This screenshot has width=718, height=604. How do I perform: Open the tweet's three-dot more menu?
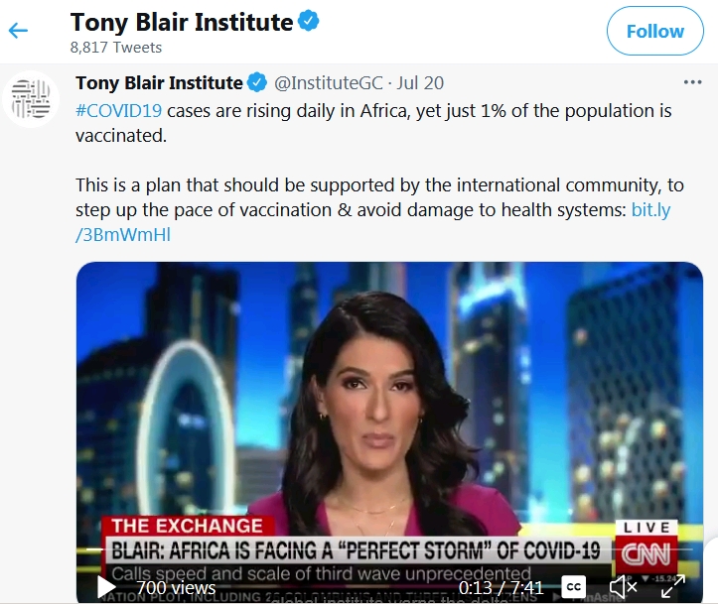pos(692,82)
